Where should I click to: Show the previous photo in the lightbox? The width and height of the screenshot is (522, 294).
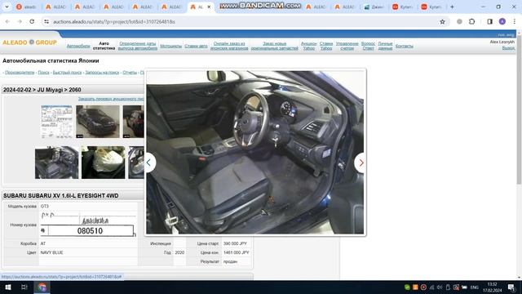pyautogui.click(x=148, y=163)
